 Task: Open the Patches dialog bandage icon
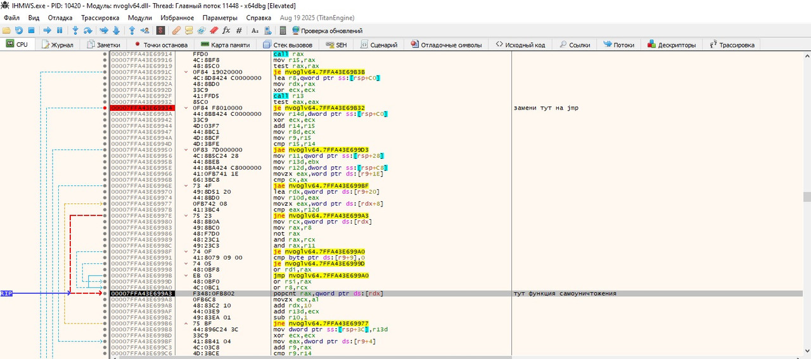[x=176, y=30]
